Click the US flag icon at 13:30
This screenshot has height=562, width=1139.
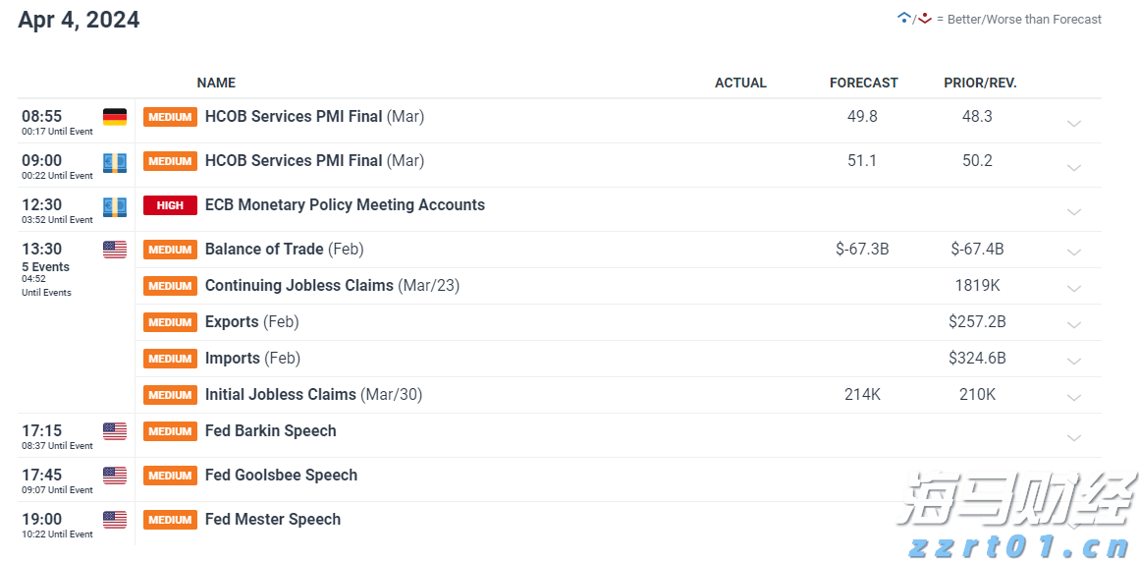[115, 250]
